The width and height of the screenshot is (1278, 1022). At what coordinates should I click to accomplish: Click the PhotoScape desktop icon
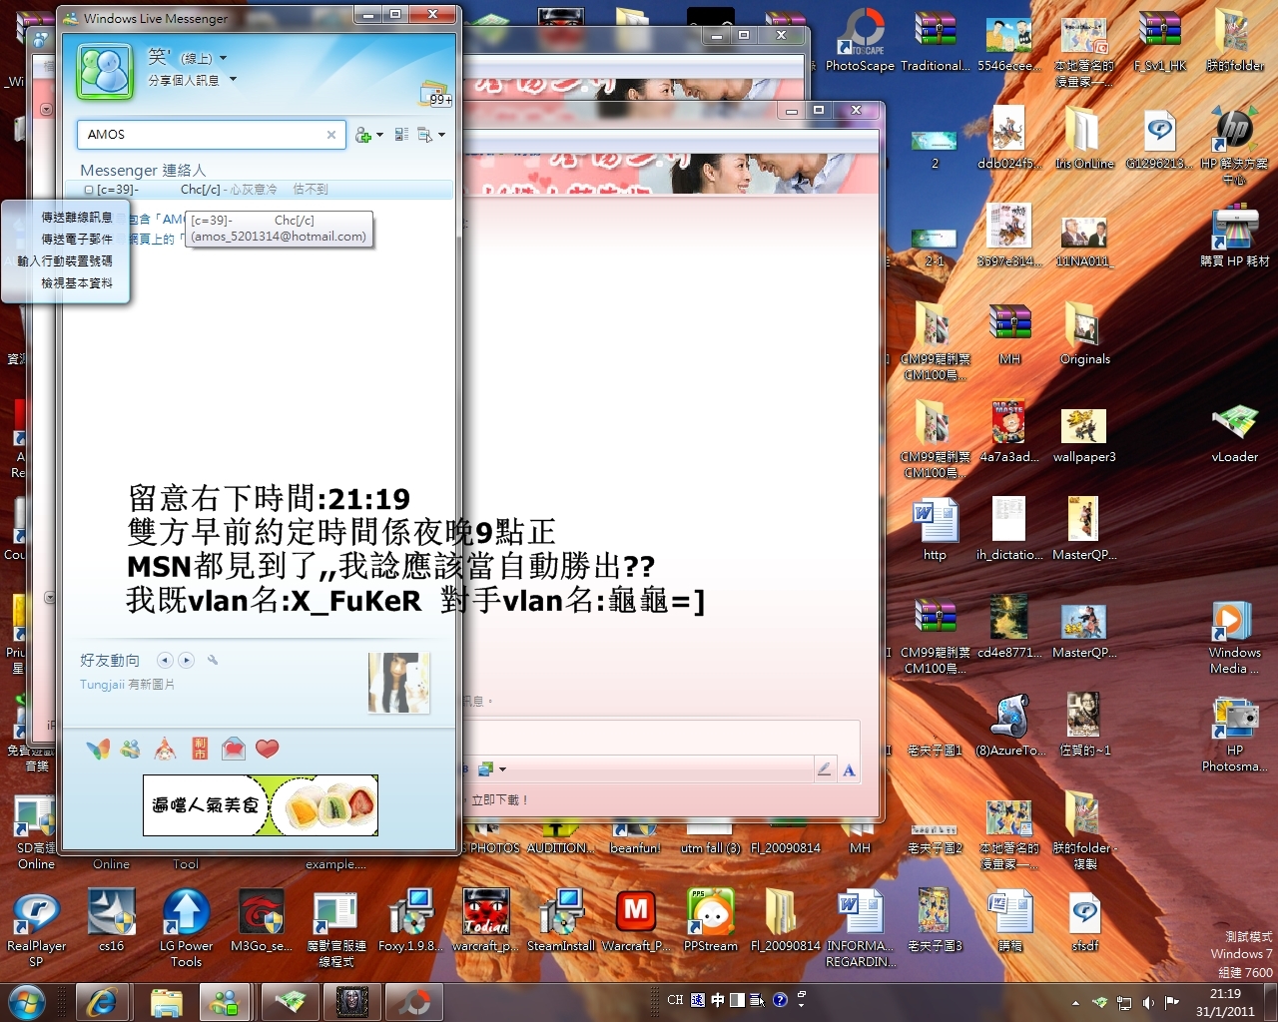pyautogui.click(x=860, y=35)
